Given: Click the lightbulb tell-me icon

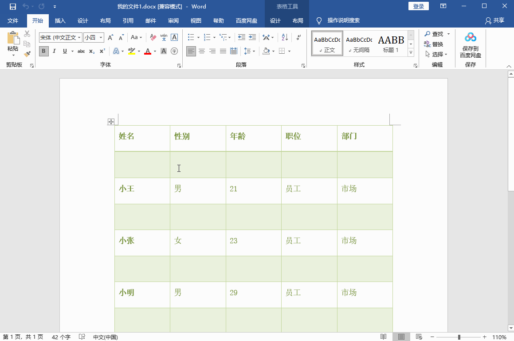Looking at the screenshot, I should 319,21.
